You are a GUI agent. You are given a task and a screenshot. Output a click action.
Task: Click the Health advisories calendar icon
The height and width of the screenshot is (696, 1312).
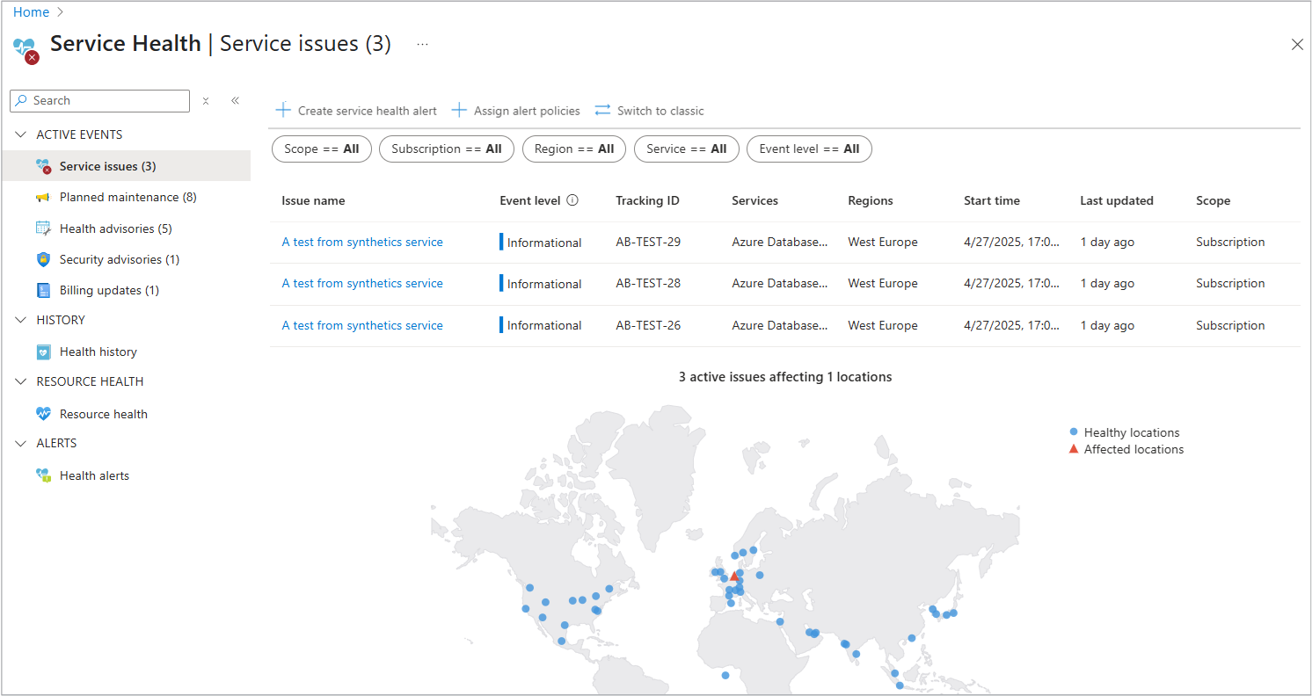(43, 228)
